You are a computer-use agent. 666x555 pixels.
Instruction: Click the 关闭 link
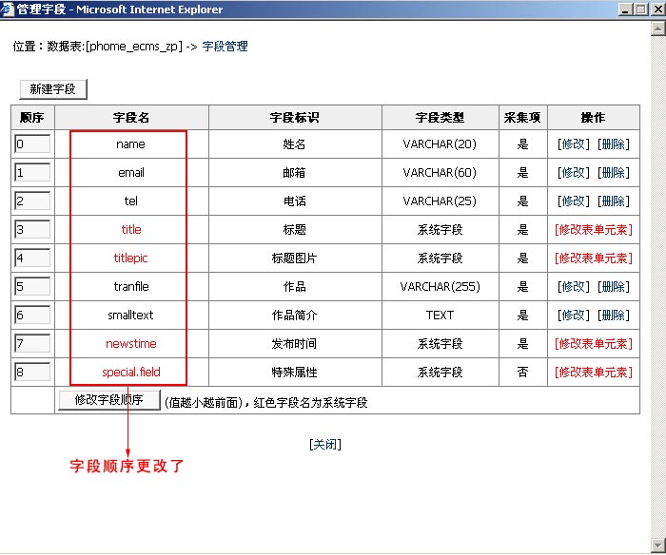(x=325, y=445)
